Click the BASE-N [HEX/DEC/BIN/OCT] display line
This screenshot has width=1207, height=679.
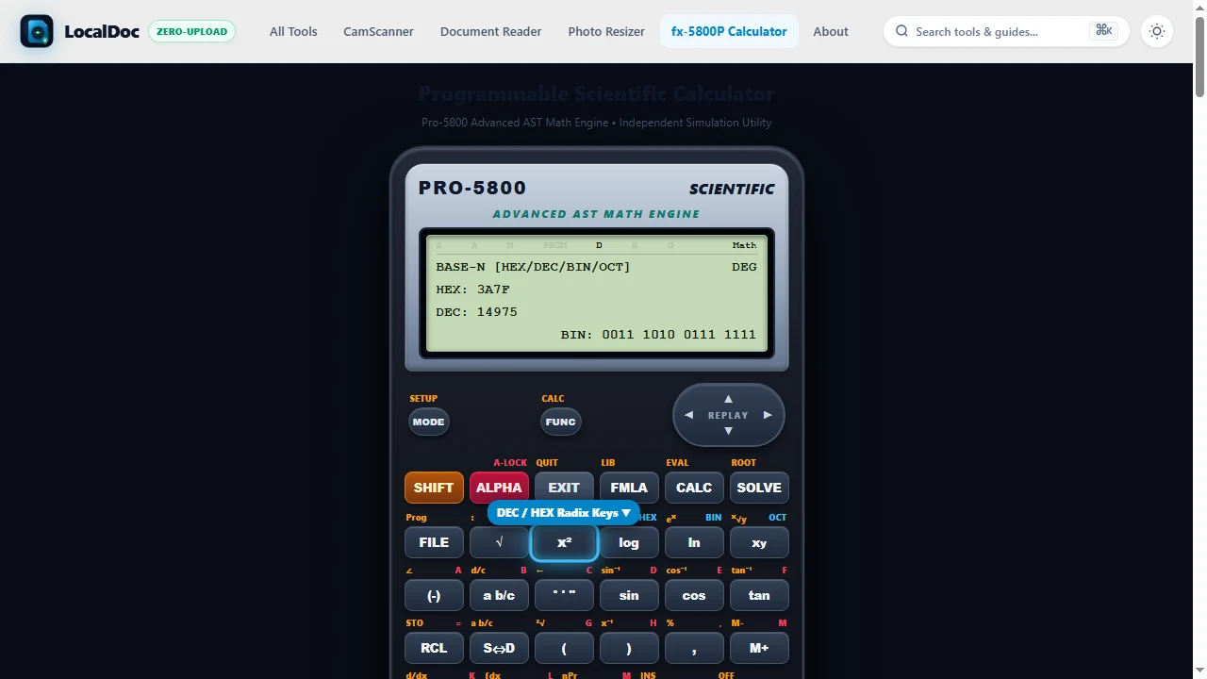[x=533, y=267]
